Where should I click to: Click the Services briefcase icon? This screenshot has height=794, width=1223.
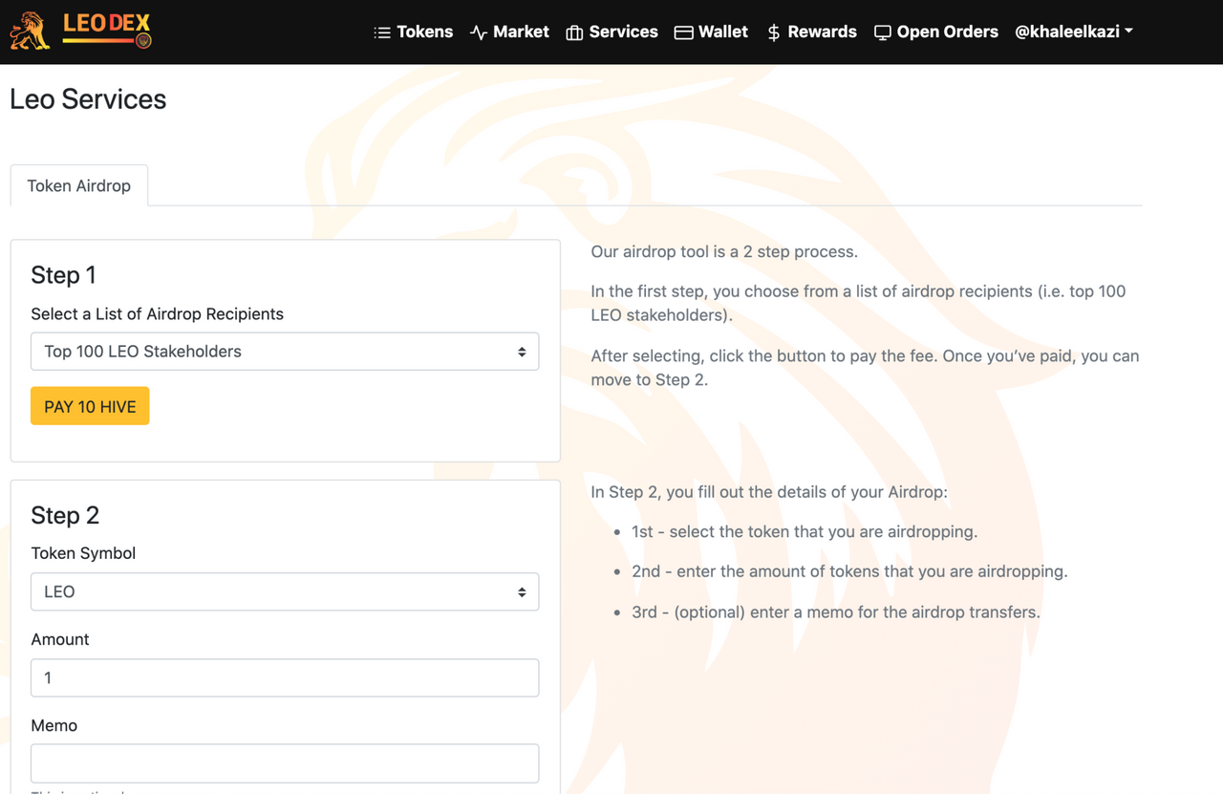click(x=574, y=32)
